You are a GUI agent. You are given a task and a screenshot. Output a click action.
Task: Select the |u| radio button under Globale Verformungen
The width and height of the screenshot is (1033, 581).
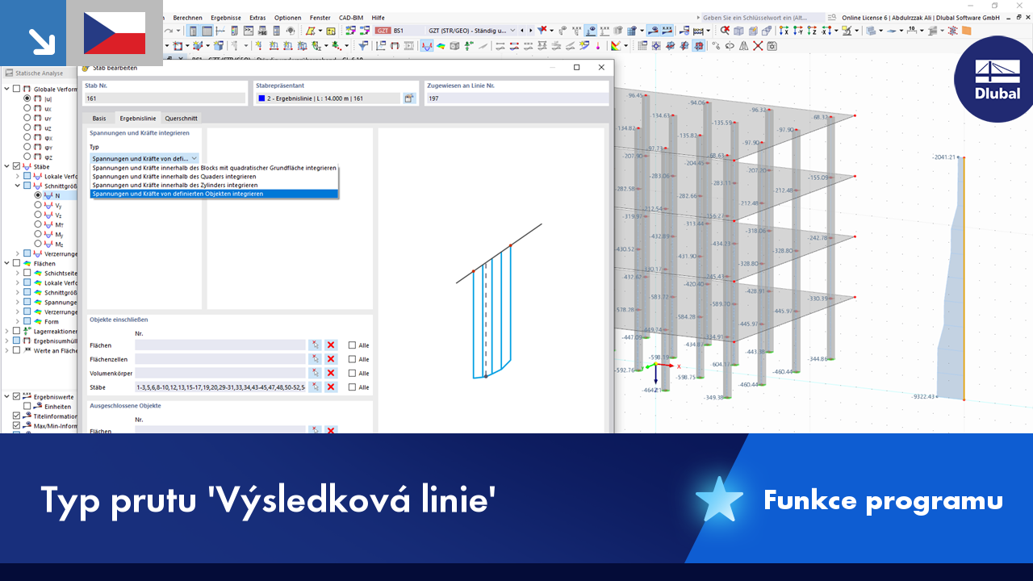point(27,98)
